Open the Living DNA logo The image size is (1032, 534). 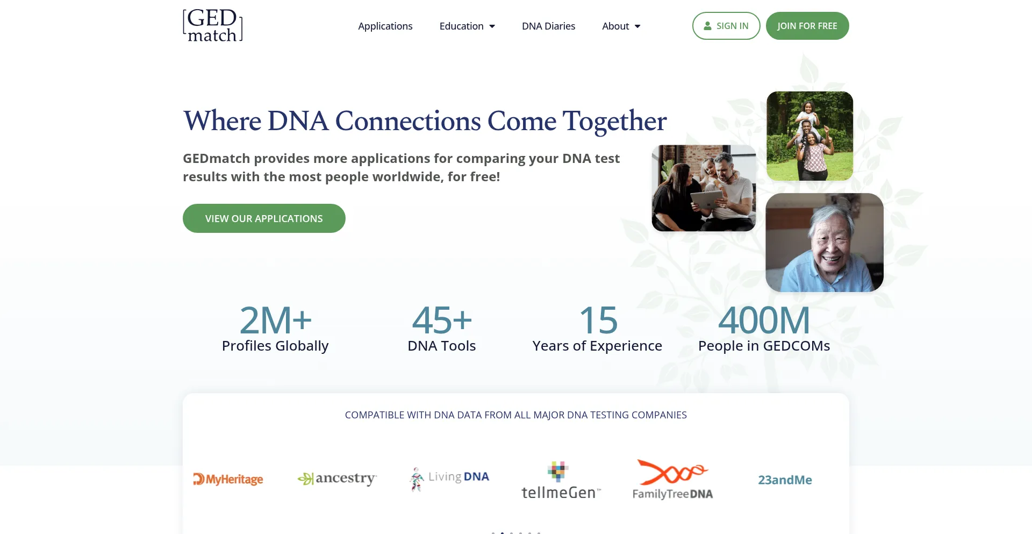(449, 478)
